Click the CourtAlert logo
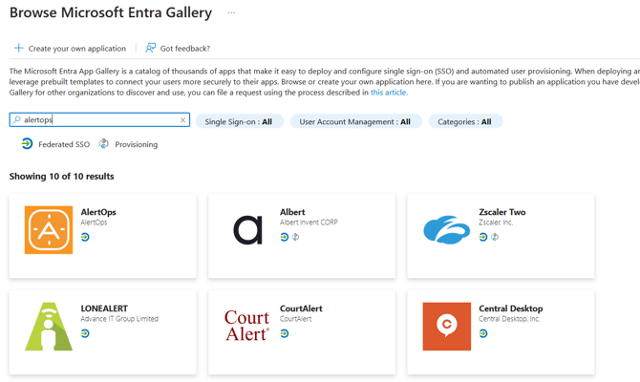 pyautogui.click(x=247, y=327)
